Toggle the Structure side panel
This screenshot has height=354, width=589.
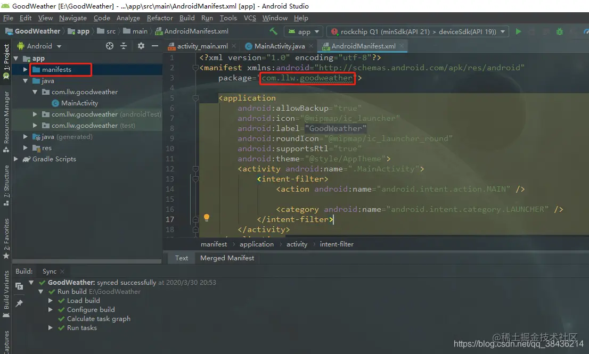[x=6, y=185]
